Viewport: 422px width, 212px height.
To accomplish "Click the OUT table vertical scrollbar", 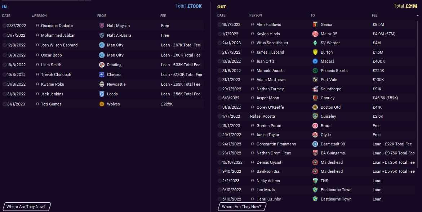I will click(x=417, y=94).
